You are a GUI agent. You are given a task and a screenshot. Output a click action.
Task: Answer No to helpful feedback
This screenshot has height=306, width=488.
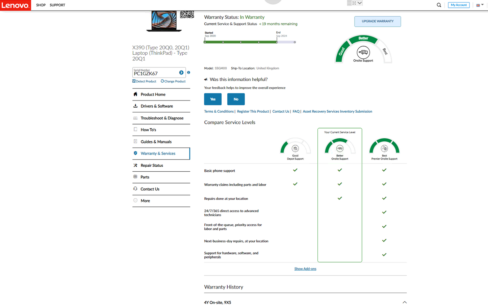(x=236, y=99)
